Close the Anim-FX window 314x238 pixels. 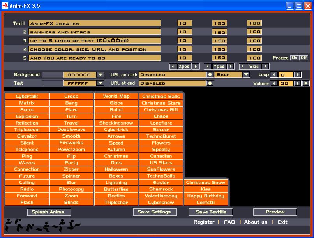point(308,5)
